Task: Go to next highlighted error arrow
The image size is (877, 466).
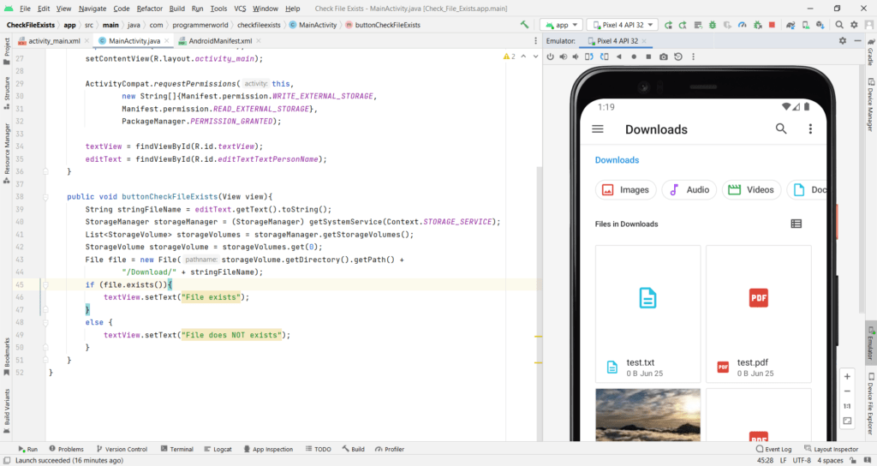Action: pyautogui.click(x=535, y=57)
